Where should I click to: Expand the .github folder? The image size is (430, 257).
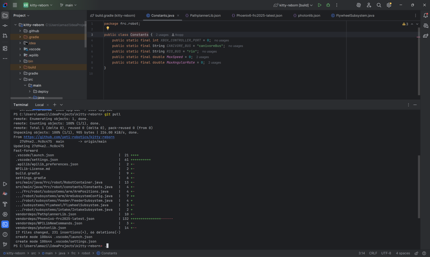[x=20, y=31]
